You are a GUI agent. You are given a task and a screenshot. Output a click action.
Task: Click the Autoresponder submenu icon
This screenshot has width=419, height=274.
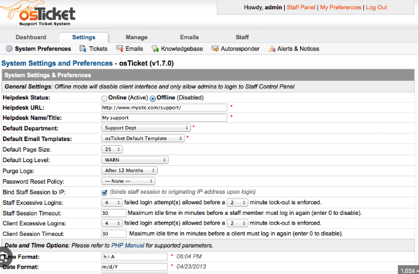tap(215, 49)
